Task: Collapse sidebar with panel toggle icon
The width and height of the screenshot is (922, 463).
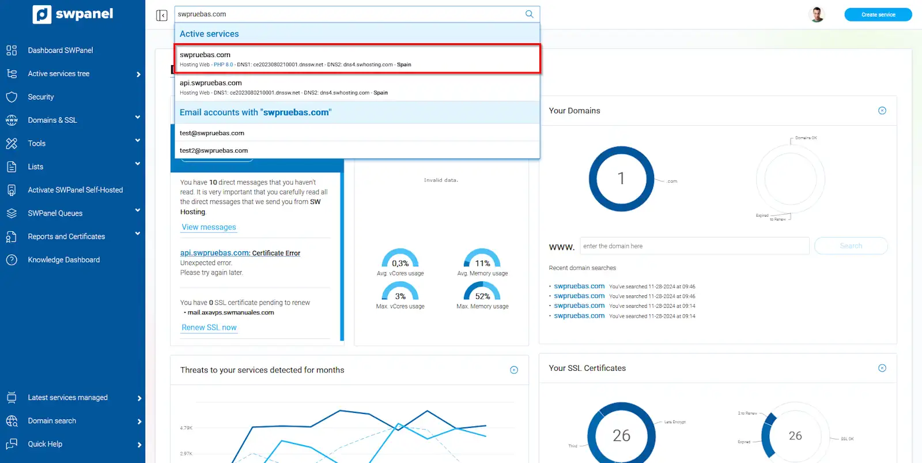Action: tap(161, 16)
